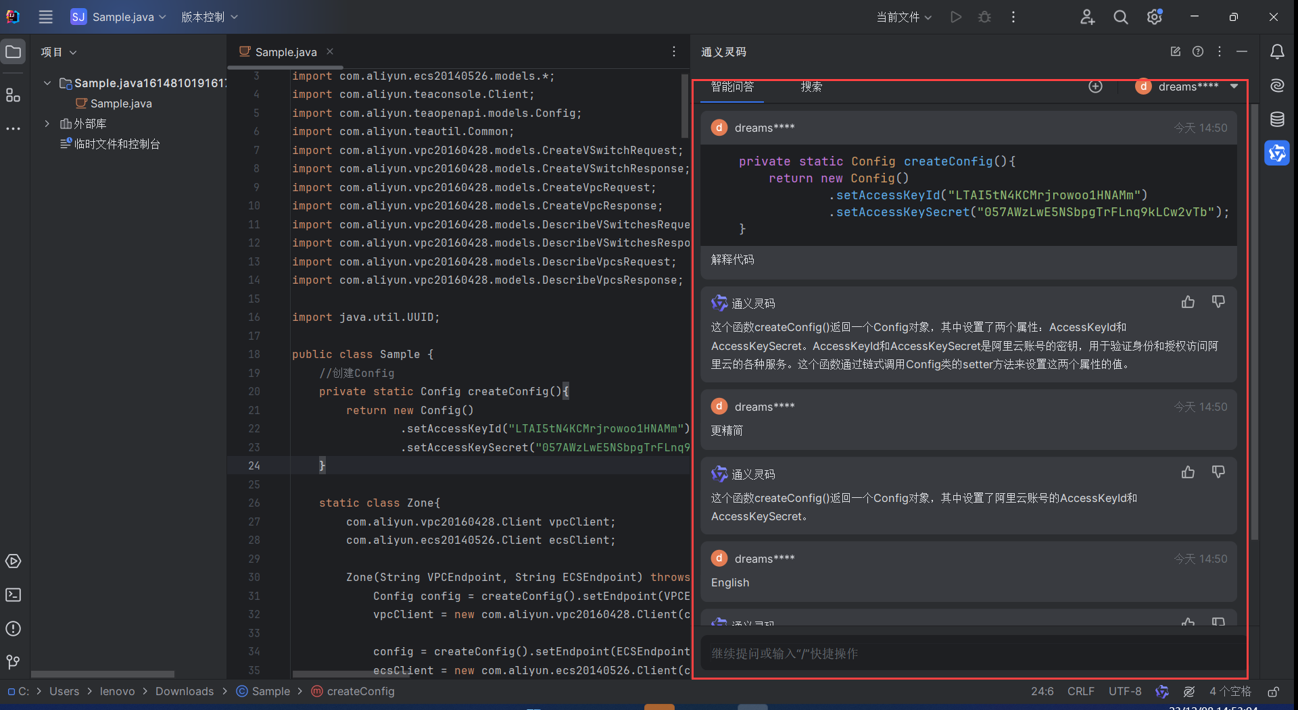
Task: Click the '更精简' chat message
Action: 727,430
